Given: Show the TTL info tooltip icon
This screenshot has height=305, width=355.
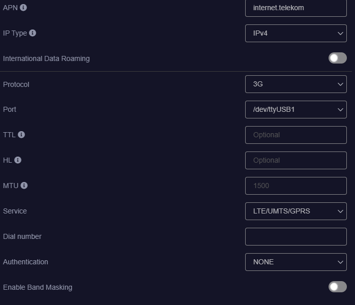Looking at the screenshot, I should [x=21, y=135].
